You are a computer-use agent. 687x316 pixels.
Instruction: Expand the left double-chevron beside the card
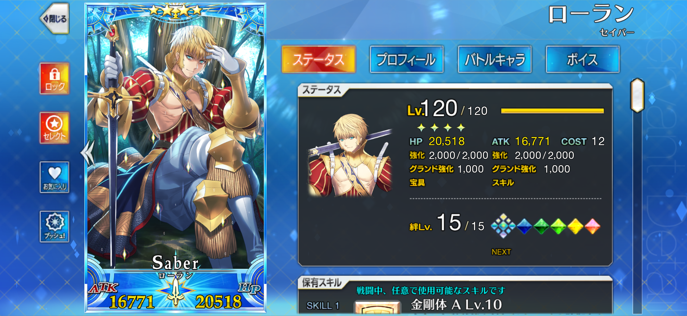88,153
